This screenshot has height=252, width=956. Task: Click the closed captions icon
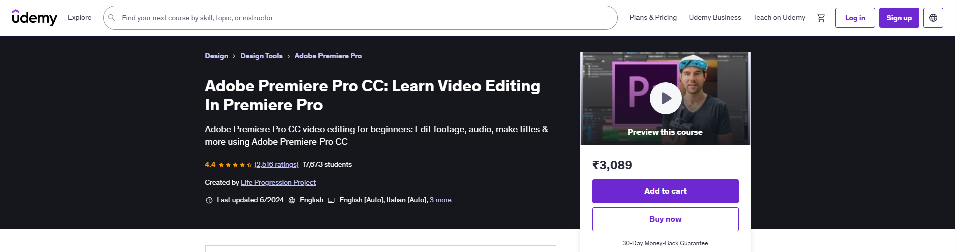(331, 200)
